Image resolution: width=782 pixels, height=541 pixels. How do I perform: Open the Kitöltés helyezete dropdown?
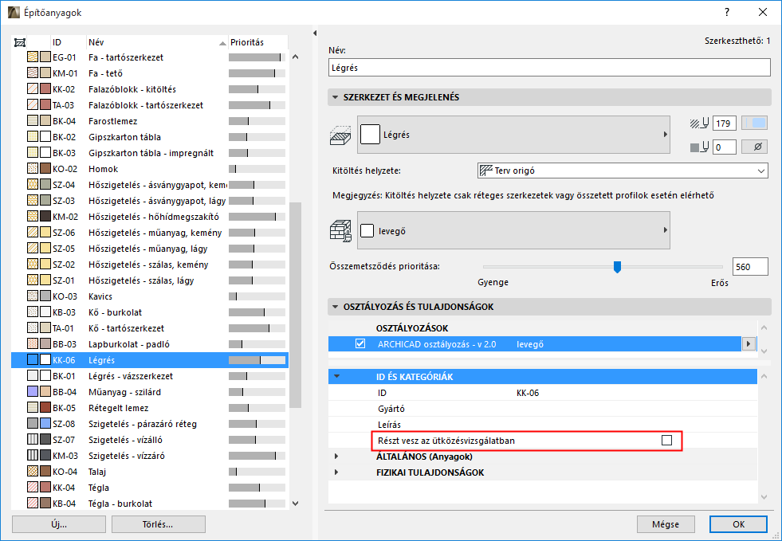(x=761, y=171)
